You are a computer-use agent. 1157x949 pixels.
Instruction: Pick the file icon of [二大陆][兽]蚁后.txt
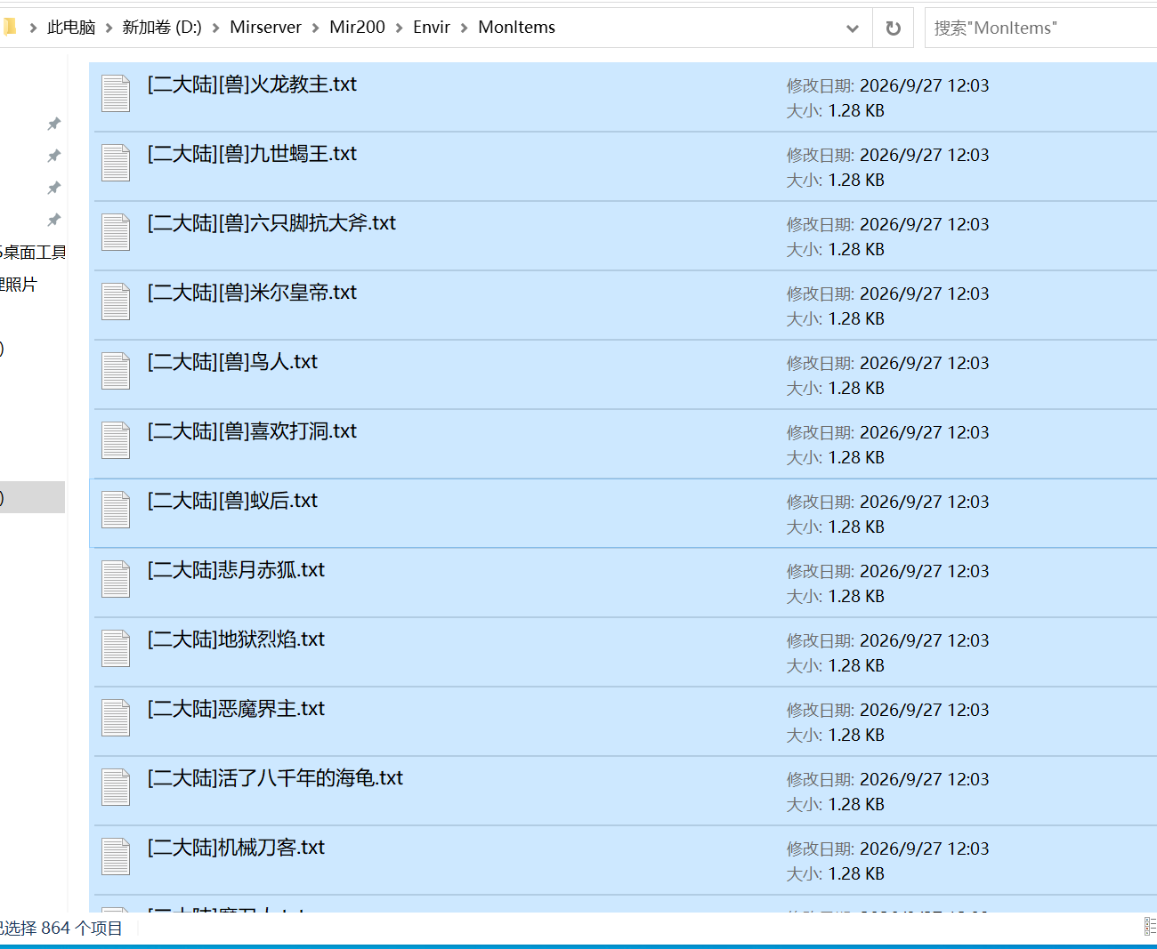point(116,510)
